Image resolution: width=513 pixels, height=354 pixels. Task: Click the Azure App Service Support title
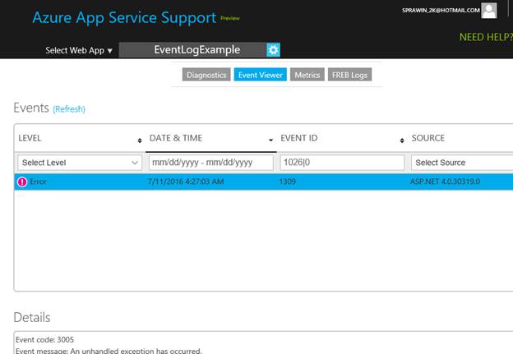124,17
